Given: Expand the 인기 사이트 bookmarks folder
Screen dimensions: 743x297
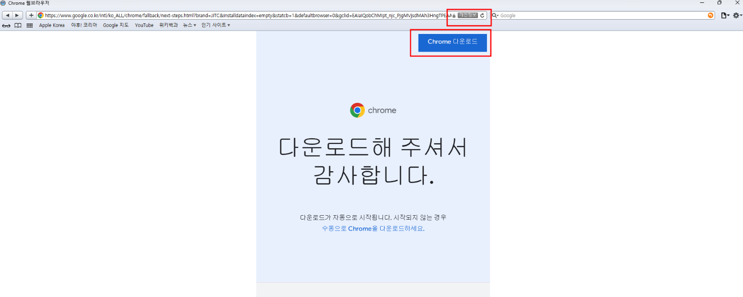Looking at the screenshot, I should [x=216, y=25].
